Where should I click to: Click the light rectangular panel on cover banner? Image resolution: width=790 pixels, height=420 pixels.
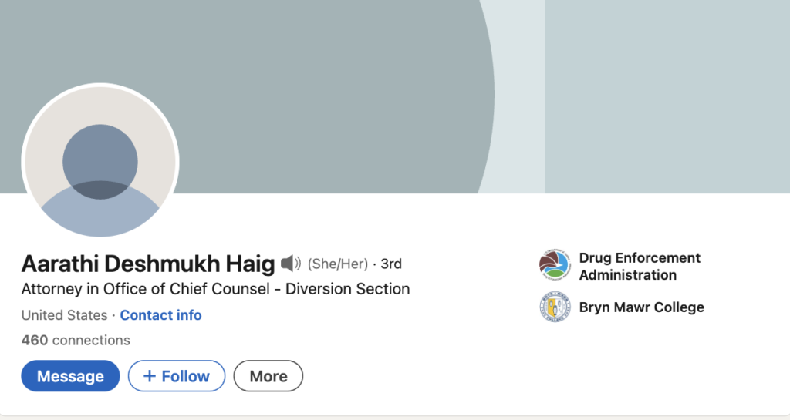(667, 96)
